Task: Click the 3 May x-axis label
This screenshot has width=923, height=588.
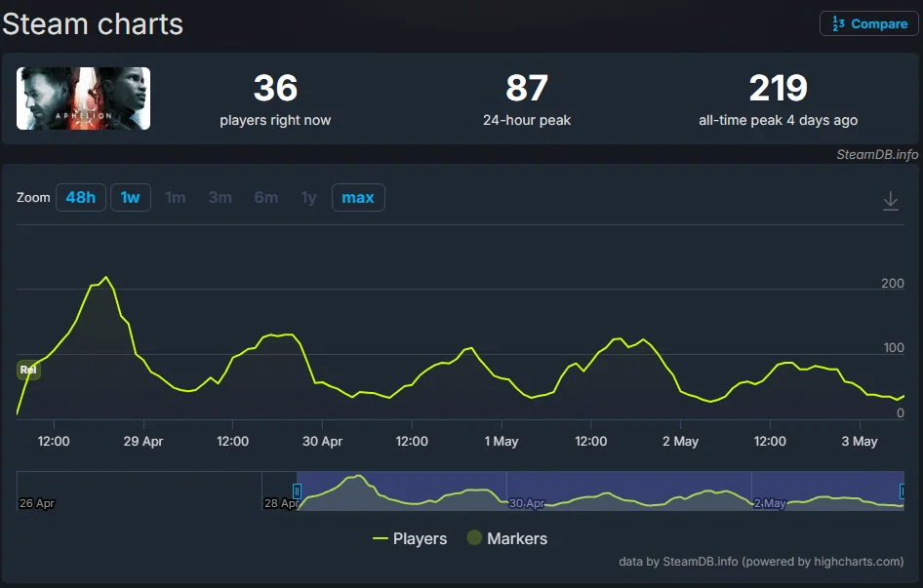Action: [860, 441]
